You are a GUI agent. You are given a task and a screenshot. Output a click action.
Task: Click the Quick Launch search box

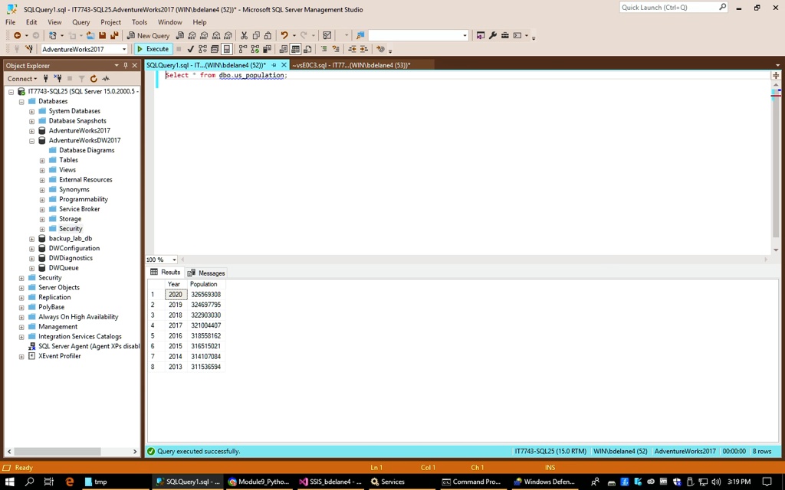point(673,8)
